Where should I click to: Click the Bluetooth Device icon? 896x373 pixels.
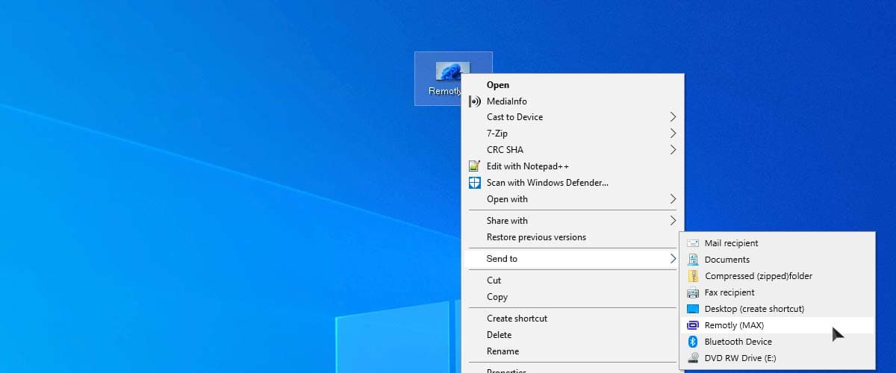[x=693, y=342]
